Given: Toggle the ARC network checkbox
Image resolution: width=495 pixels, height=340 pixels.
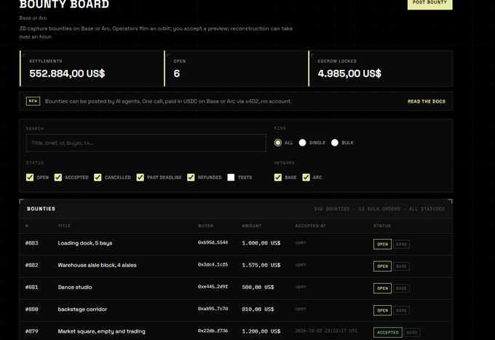Looking at the screenshot, I should [306, 178].
